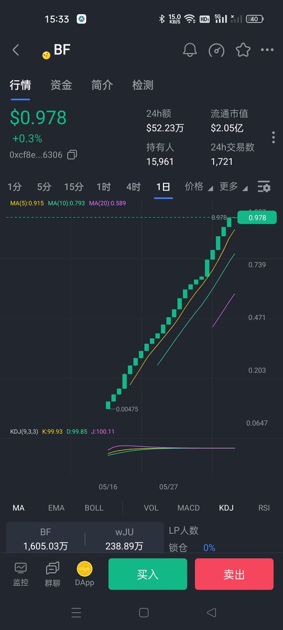Enable KDJ sub-indicator
Screen dimensions: 283x630
pyautogui.click(x=226, y=508)
